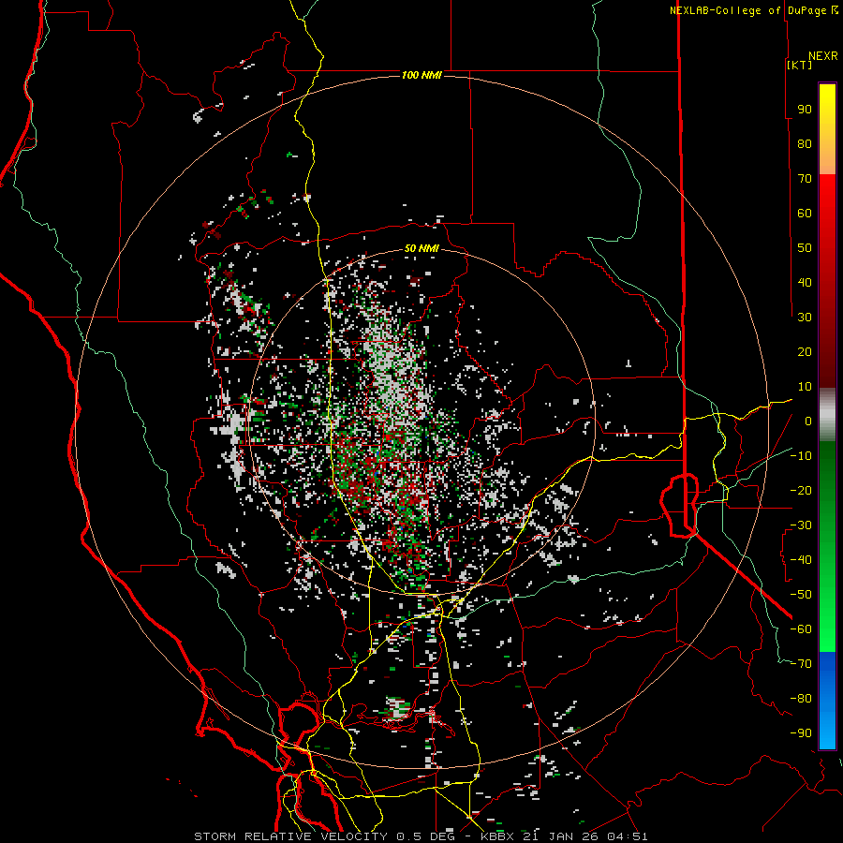Click the -50 value on velocity scale
Image resolution: width=843 pixels, height=843 pixels.
801,595
